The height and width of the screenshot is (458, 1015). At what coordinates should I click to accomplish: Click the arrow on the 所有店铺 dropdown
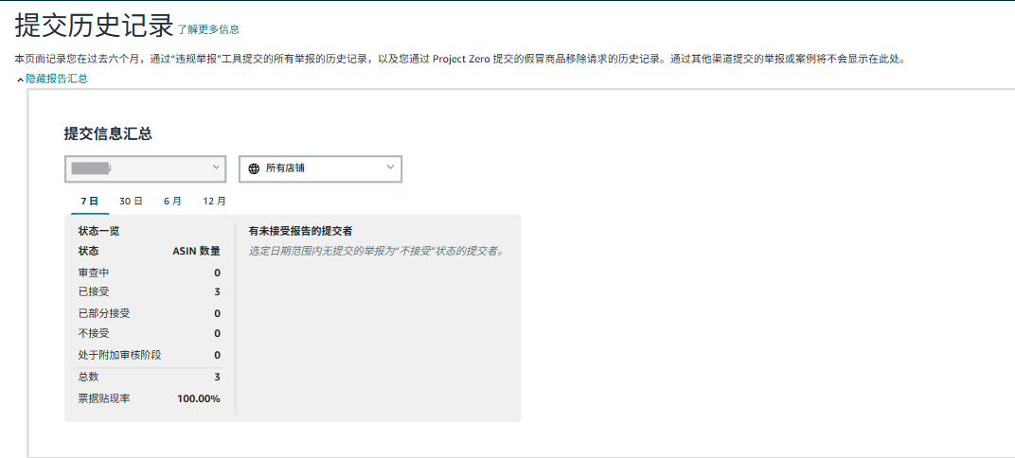[390, 167]
